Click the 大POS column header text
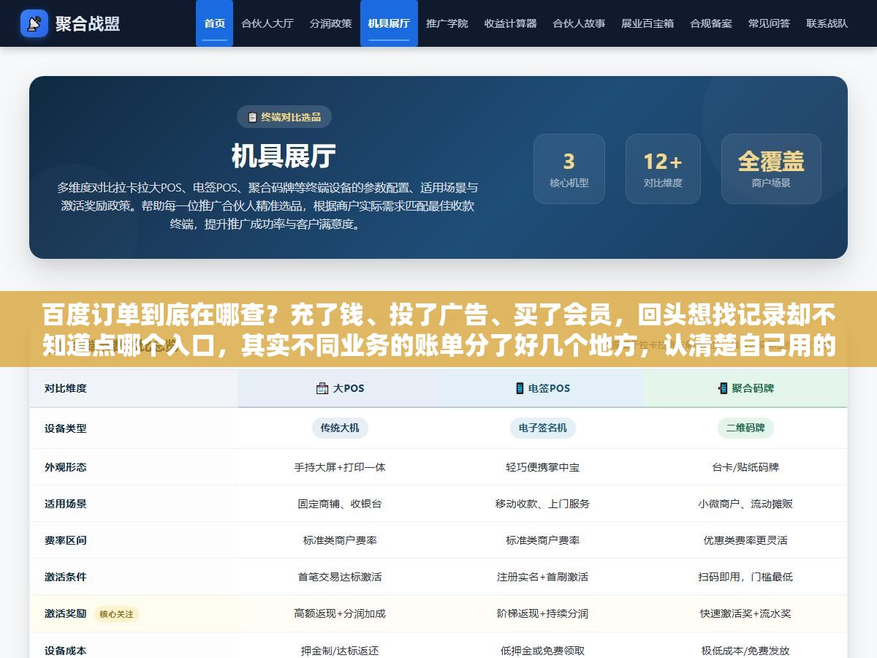The width and height of the screenshot is (877, 658). point(348,388)
